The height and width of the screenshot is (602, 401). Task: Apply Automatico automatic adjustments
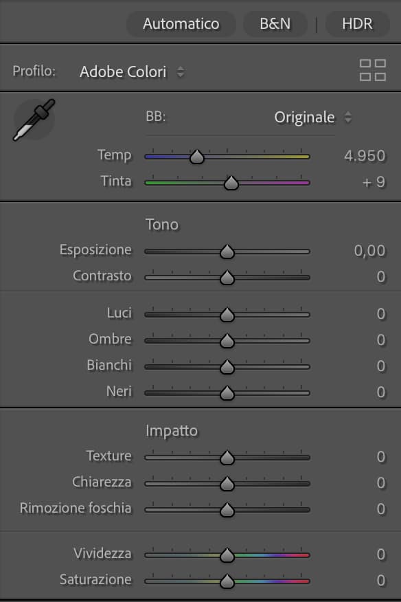[181, 24]
